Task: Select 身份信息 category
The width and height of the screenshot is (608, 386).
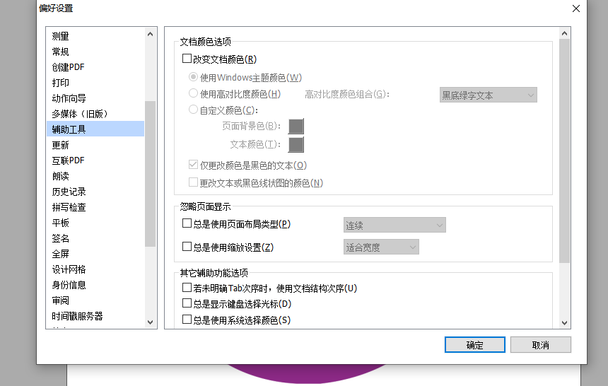Action: 95,285
